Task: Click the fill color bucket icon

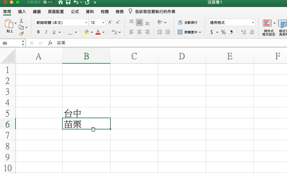Action: click(86, 32)
